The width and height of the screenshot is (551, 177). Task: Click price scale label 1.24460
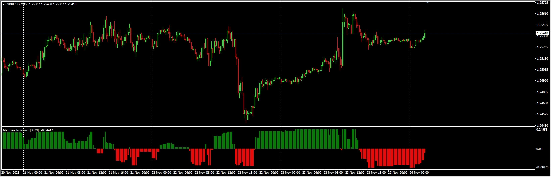click(x=542, y=125)
